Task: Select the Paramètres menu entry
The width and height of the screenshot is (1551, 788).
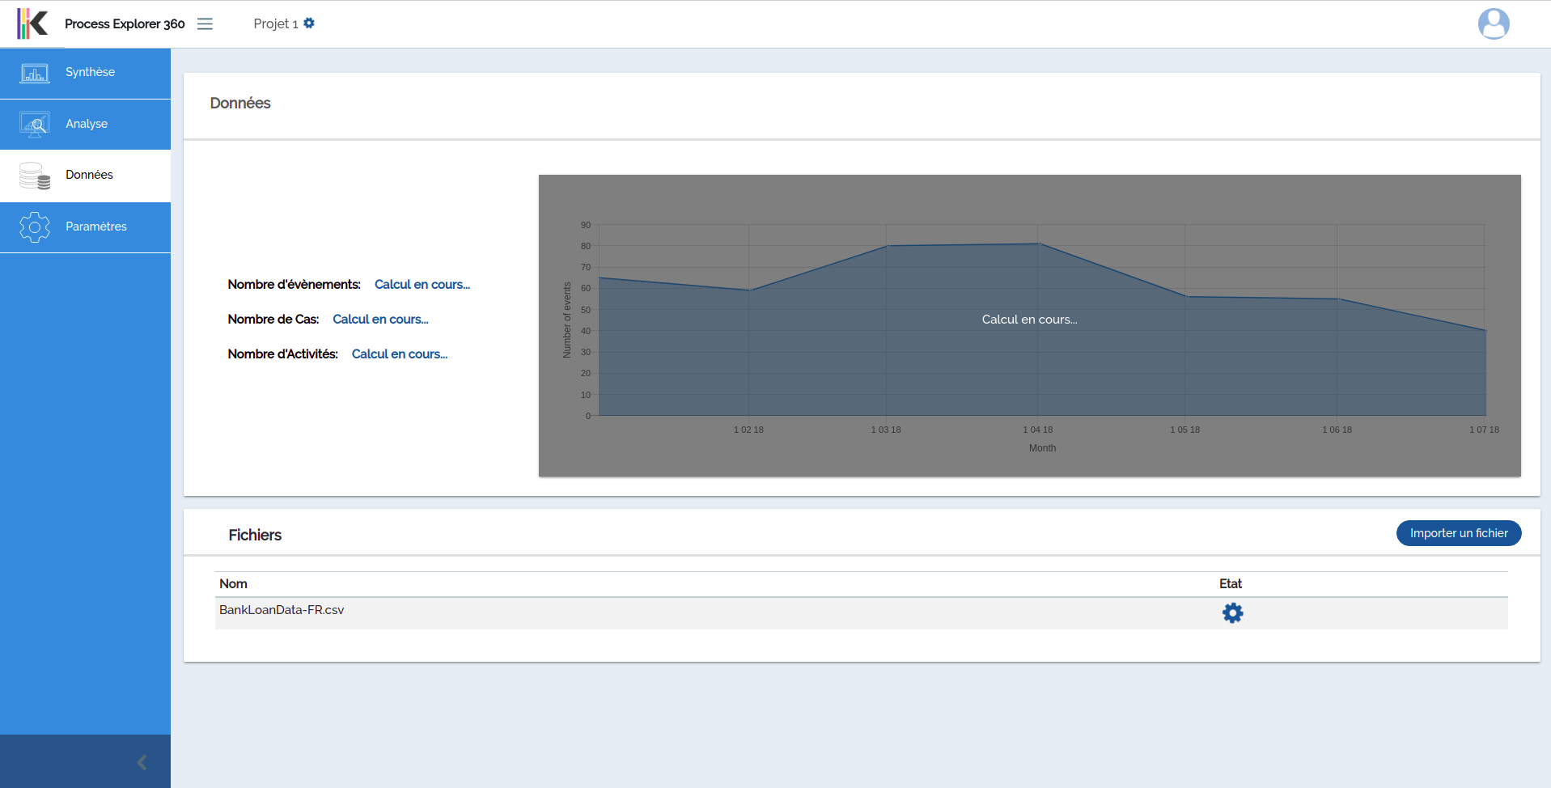Action: pyautogui.click(x=95, y=227)
